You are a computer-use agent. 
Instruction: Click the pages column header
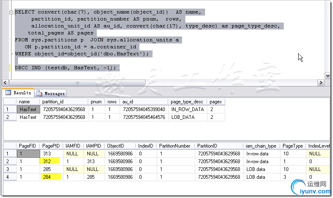pyautogui.click(x=216, y=102)
